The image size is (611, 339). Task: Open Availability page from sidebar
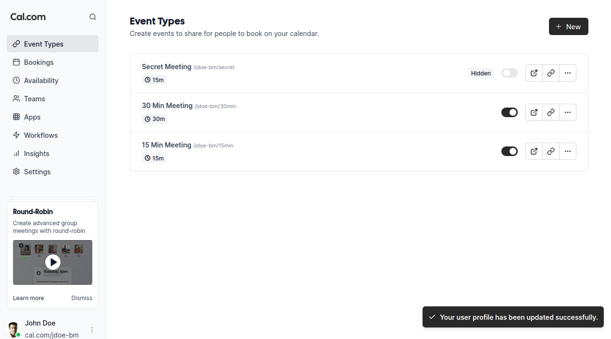[41, 81]
